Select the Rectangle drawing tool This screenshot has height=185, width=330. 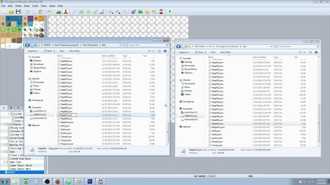point(81,12)
